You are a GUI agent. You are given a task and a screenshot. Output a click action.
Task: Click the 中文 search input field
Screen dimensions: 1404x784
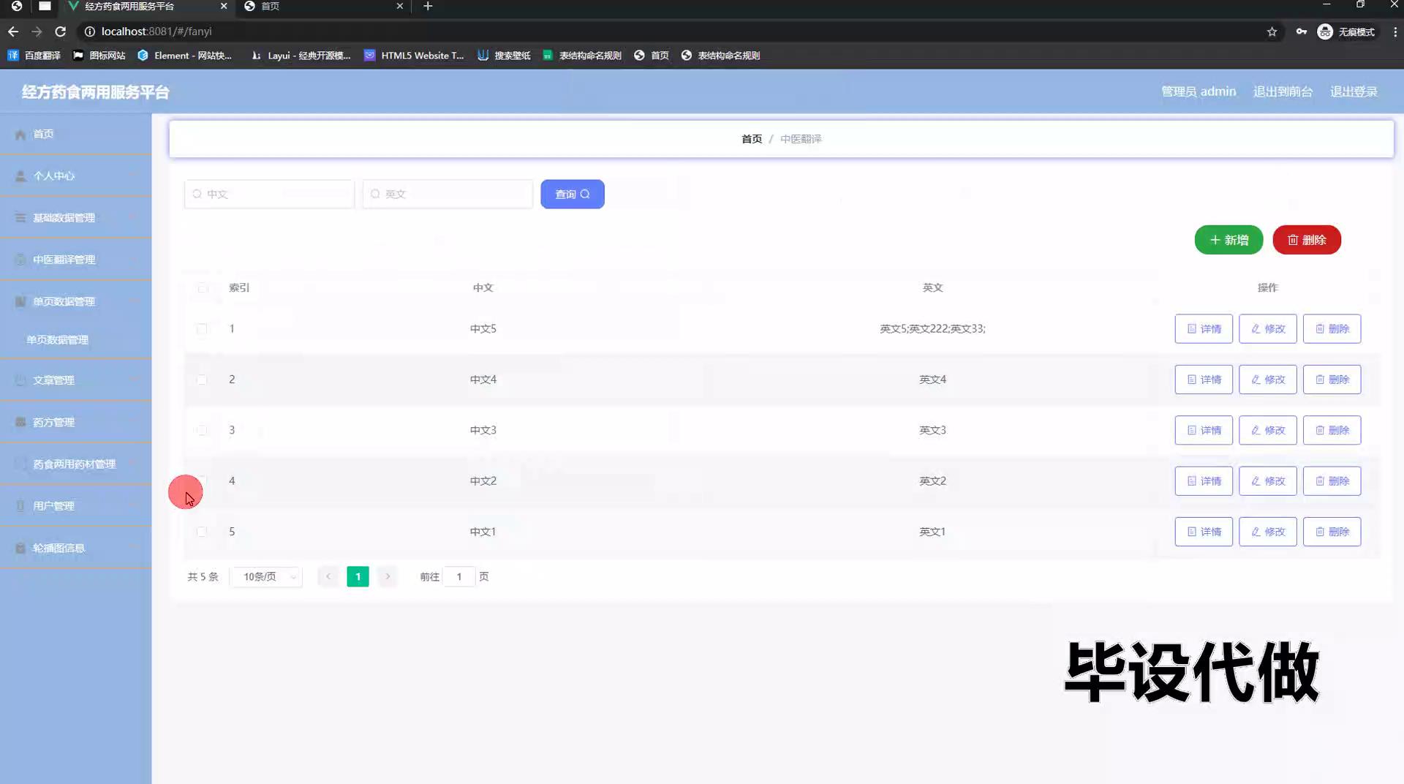tap(270, 195)
